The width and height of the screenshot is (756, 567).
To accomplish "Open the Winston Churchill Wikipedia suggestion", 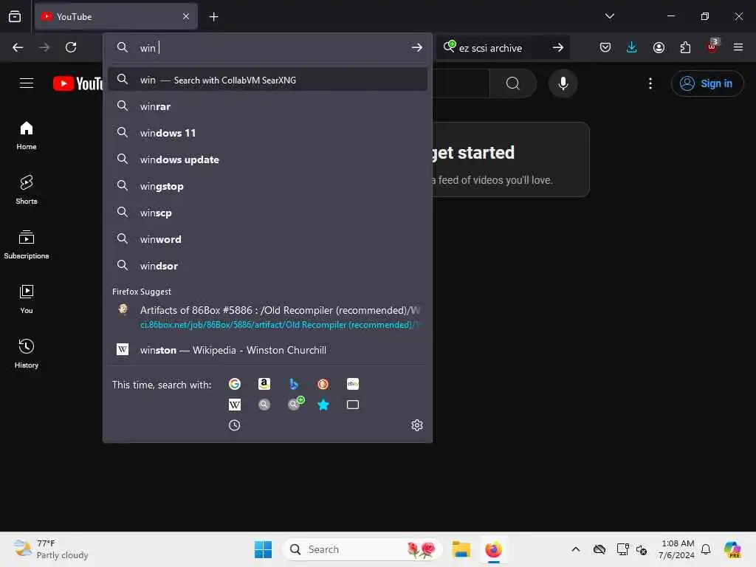I will 267,350.
